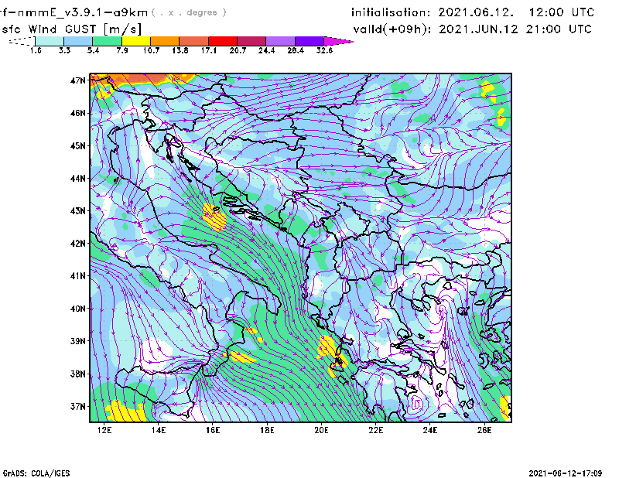The image size is (619, 478).
Task: Click the '( . x . degree )' text
Action: (x=189, y=12)
